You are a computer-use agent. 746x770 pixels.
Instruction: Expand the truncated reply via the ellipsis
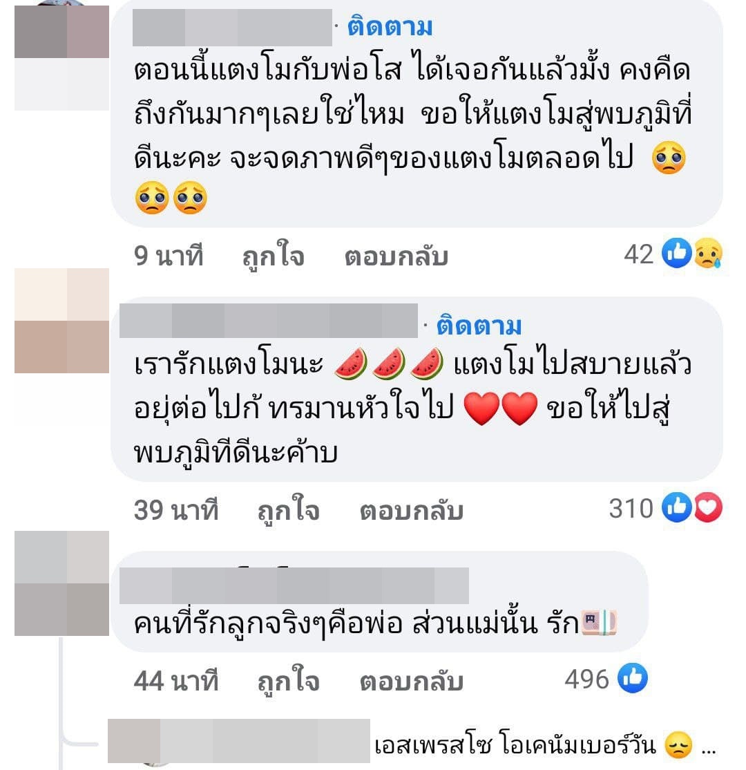[x=708, y=750]
